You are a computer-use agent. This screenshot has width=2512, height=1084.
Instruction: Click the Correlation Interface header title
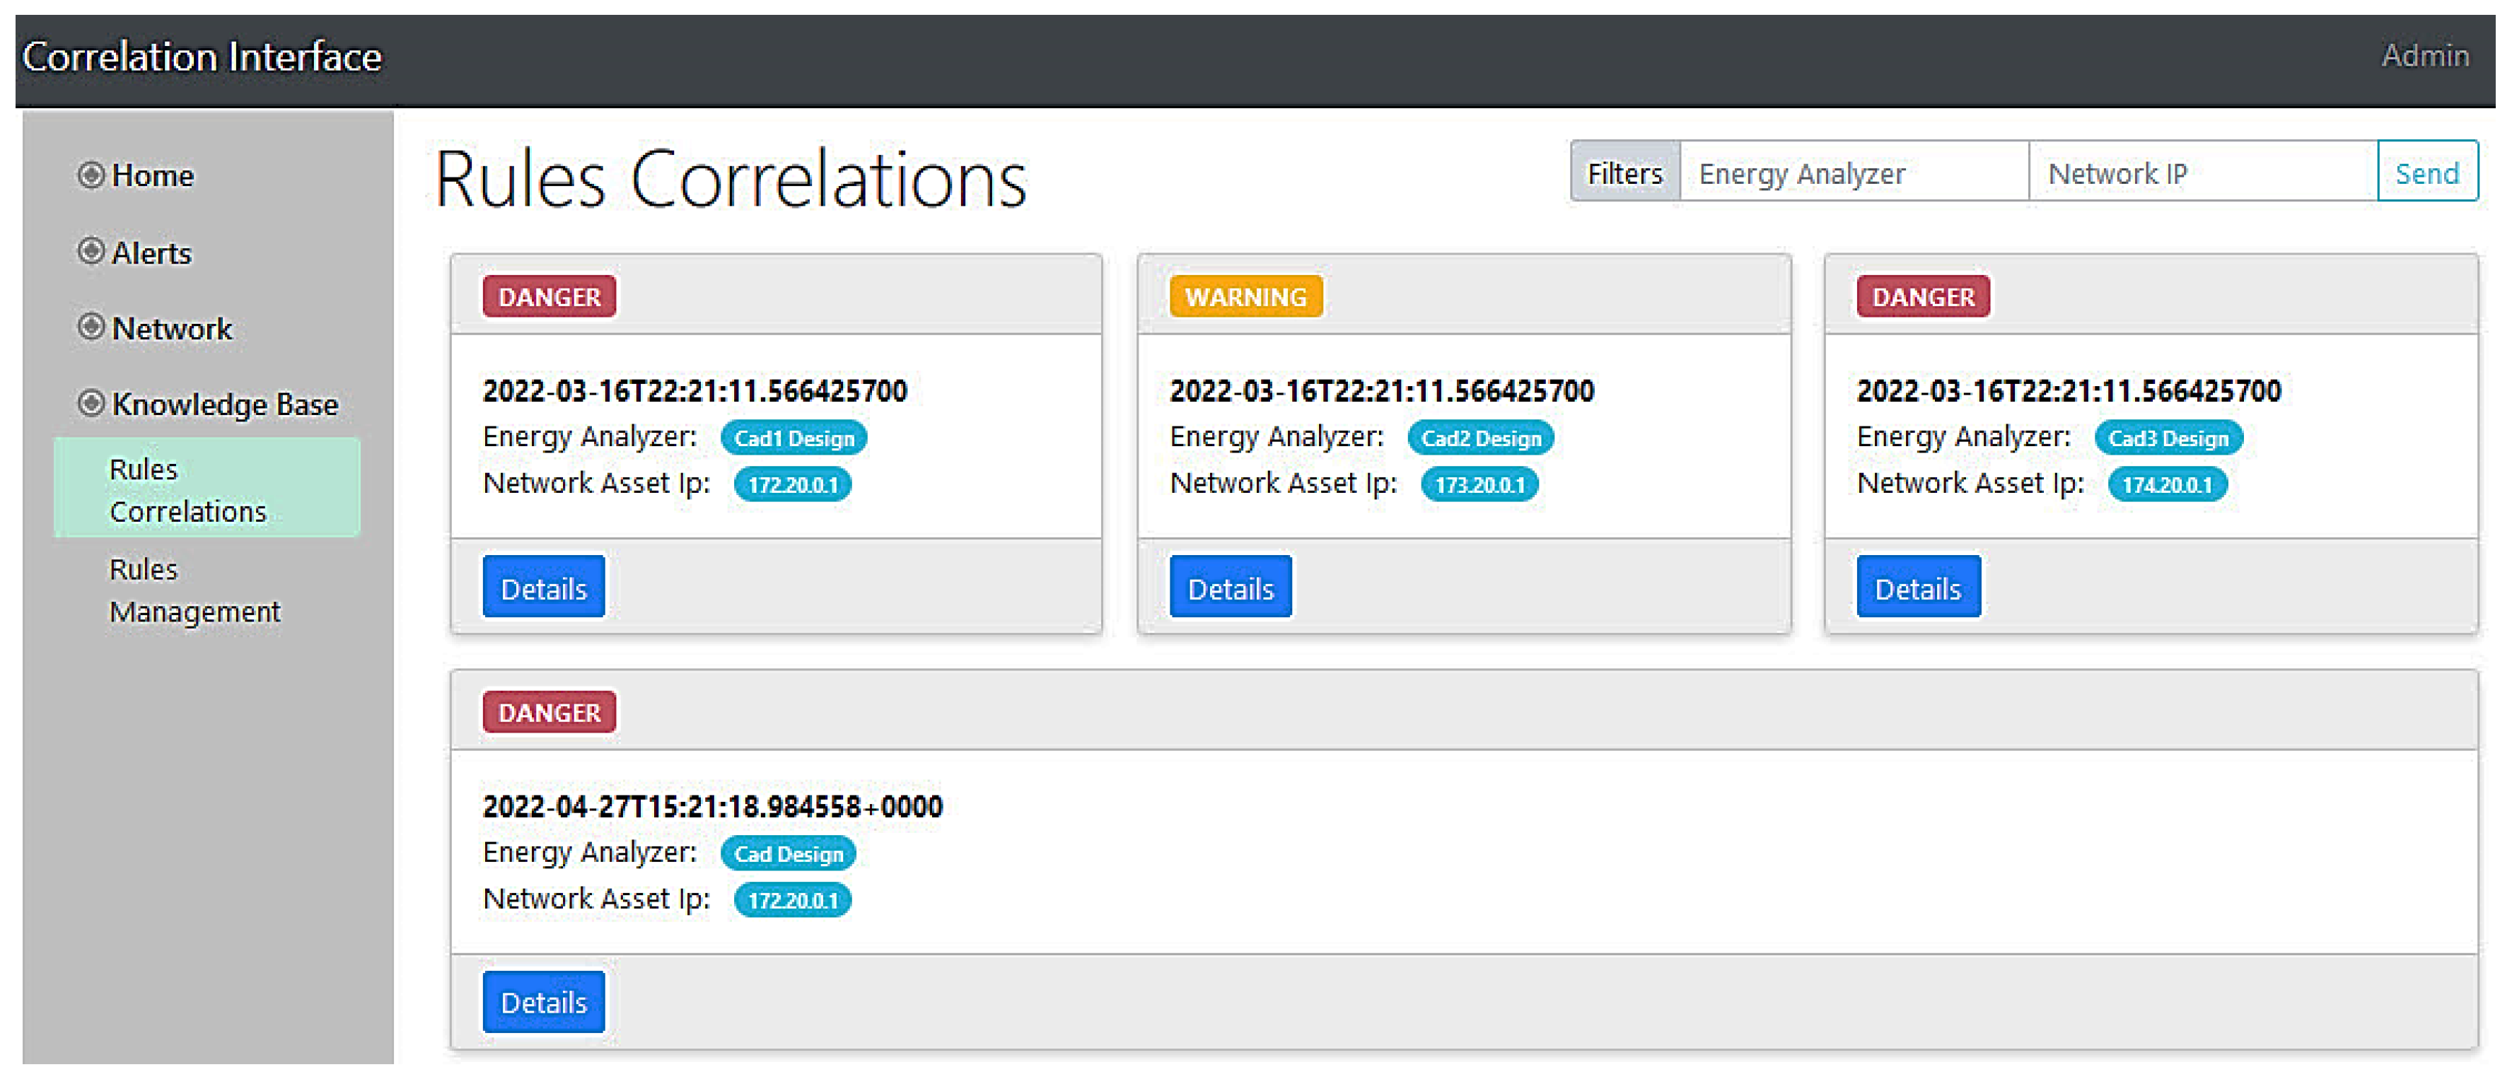click(x=202, y=57)
